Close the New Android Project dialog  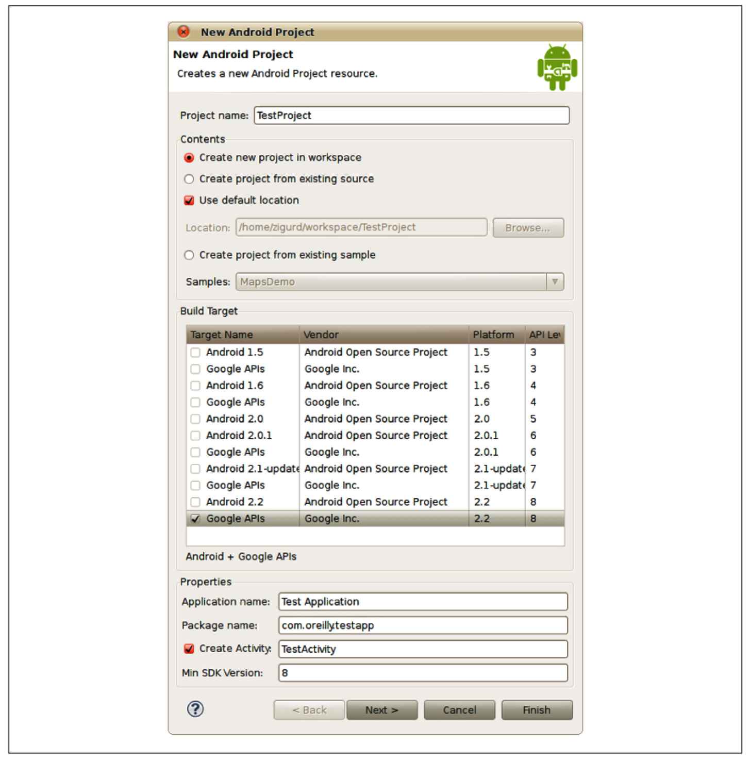pos(184,31)
